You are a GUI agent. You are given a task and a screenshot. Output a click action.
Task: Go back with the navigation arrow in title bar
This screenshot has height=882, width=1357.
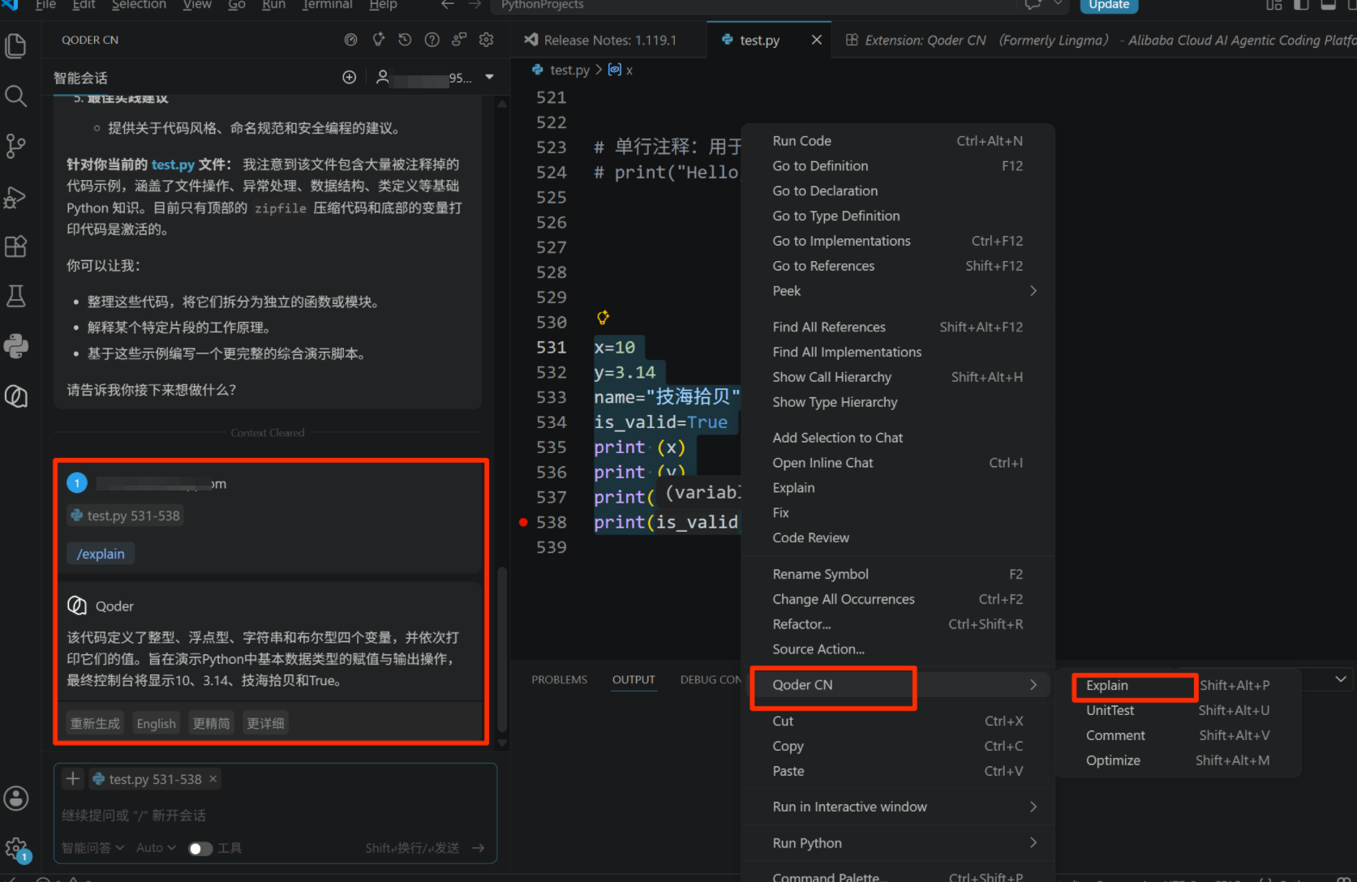(x=448, y=5)
